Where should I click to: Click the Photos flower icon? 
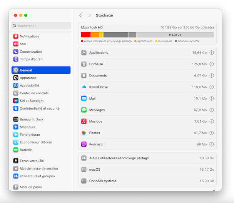click(84, 133)
